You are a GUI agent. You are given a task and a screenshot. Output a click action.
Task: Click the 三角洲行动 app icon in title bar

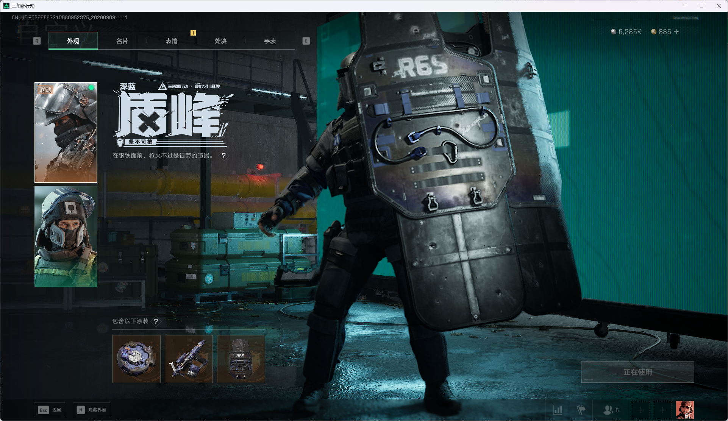pos(6,6)
